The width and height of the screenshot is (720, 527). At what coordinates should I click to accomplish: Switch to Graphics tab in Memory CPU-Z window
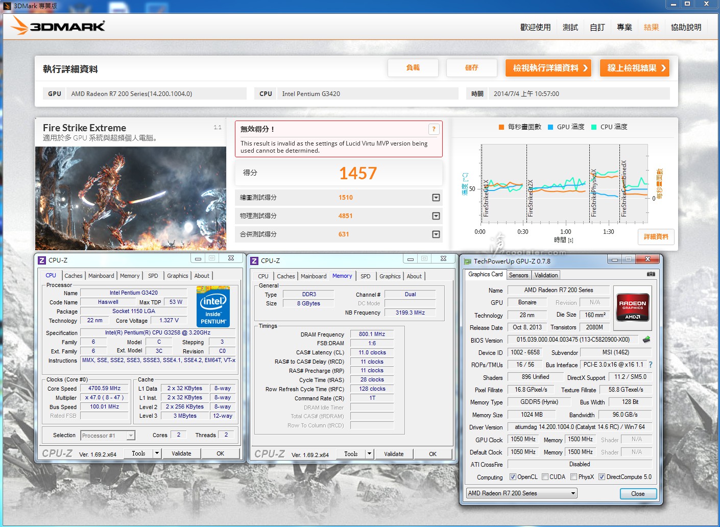(x=390, y=276)
